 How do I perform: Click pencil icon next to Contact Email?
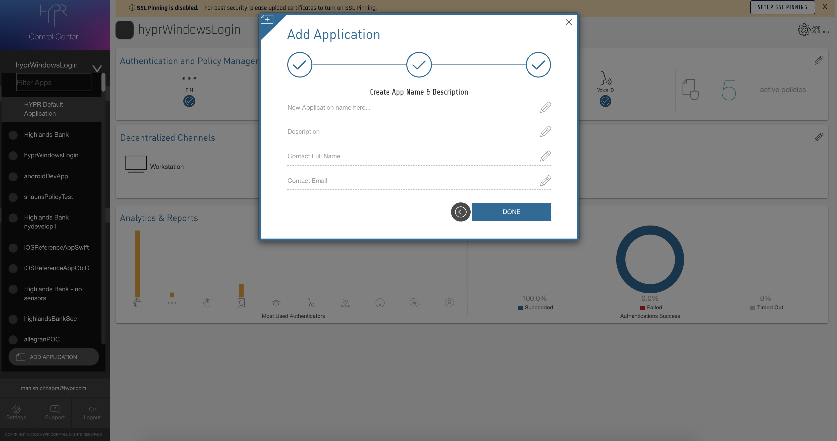click(545, 180)
